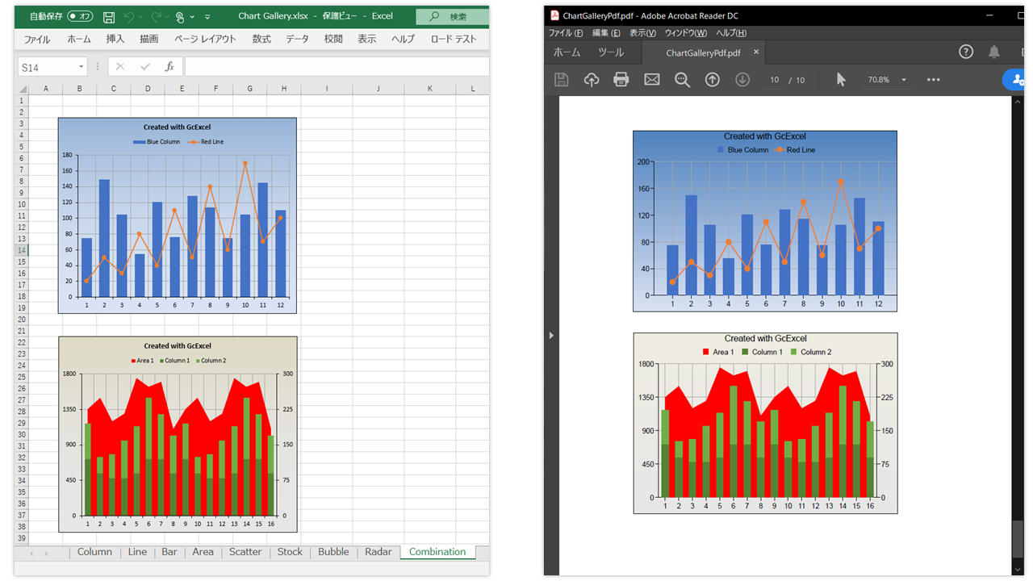Open the Customize Quick Access Toolbar dropdown
Image resolution: width=1033 pixels, height=581 pixels.
pos(207,16)
